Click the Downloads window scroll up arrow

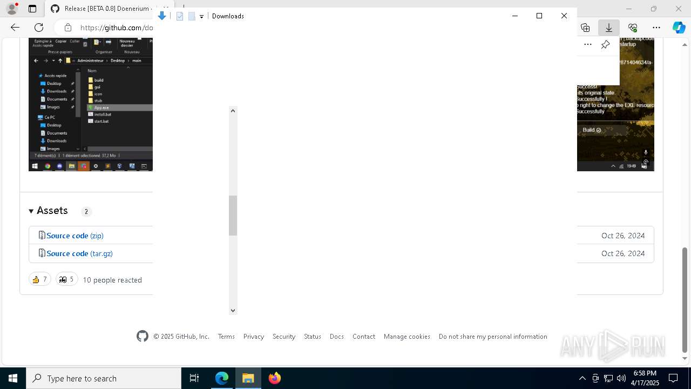click(x=233, y=111)
